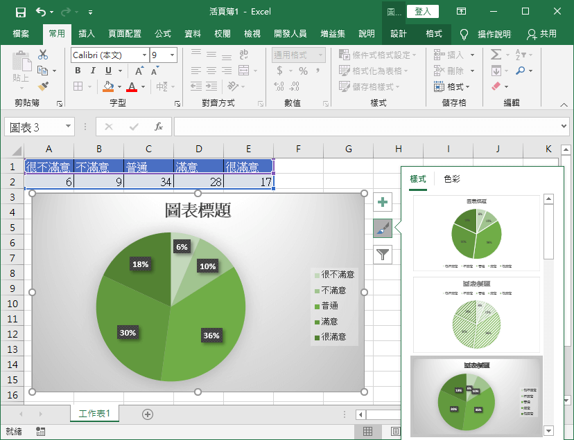Viewport: 574px width, 440px height.
Task: Click the Chart Styles brush button
Action: point(383,228)
